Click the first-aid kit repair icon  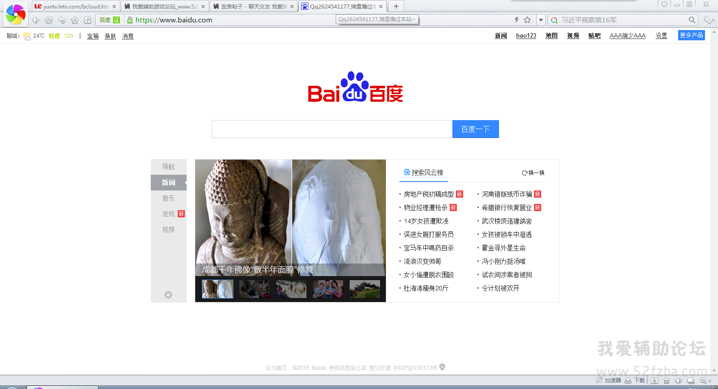[x=655, y=380]
